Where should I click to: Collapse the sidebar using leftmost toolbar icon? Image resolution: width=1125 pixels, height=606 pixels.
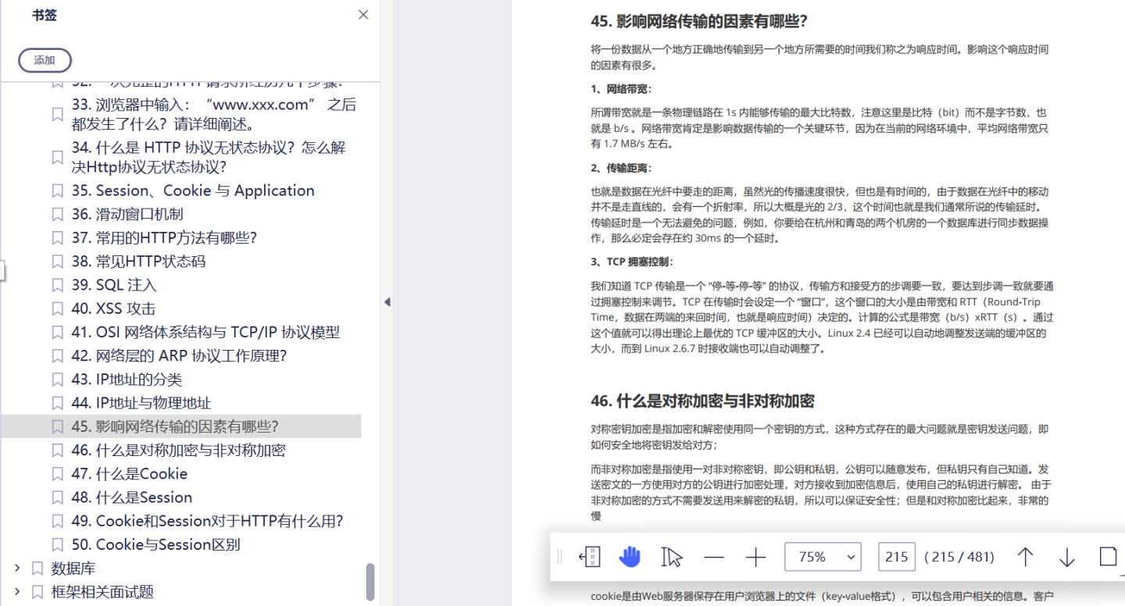point(590,557)
